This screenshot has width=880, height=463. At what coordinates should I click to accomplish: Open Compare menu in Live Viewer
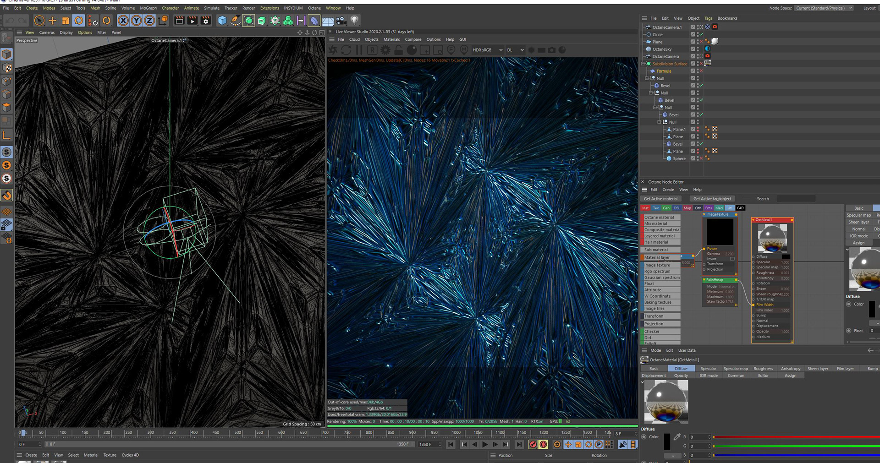click(413, 39)
